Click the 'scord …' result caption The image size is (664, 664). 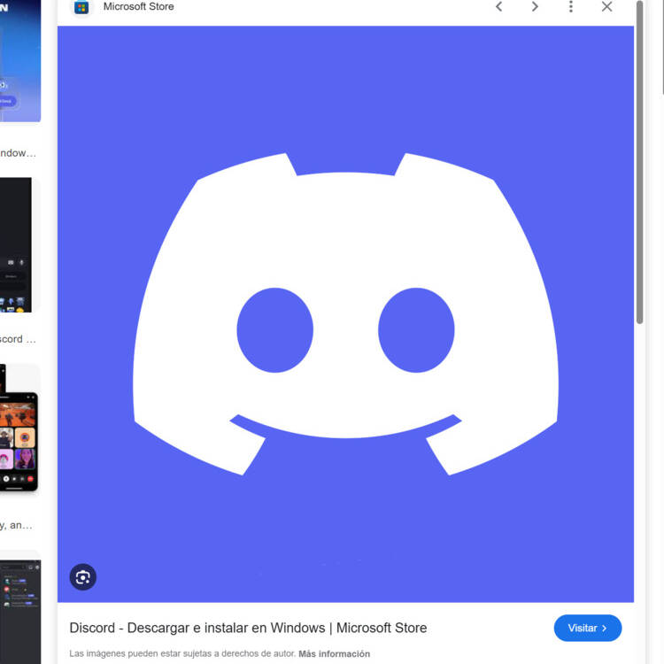click(x=18, y=339)
